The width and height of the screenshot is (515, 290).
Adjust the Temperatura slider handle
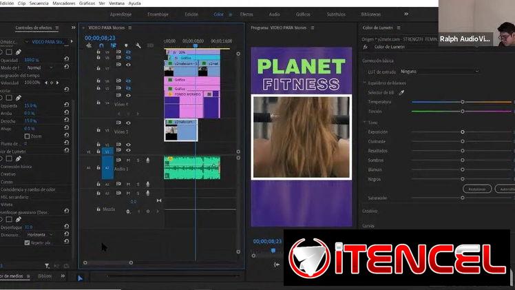(463, 102)
